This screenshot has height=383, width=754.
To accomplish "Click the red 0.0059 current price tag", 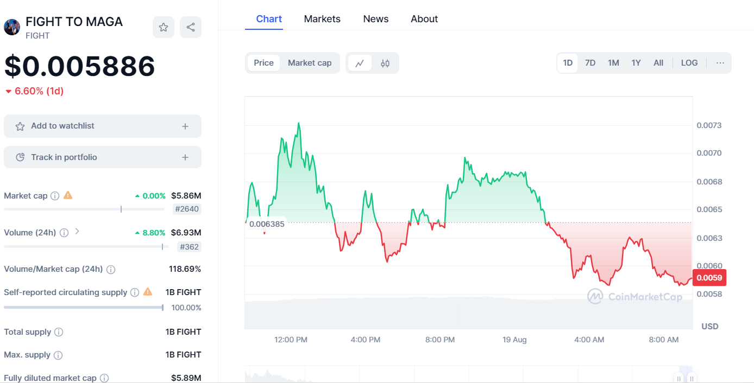I will point(709,278).
